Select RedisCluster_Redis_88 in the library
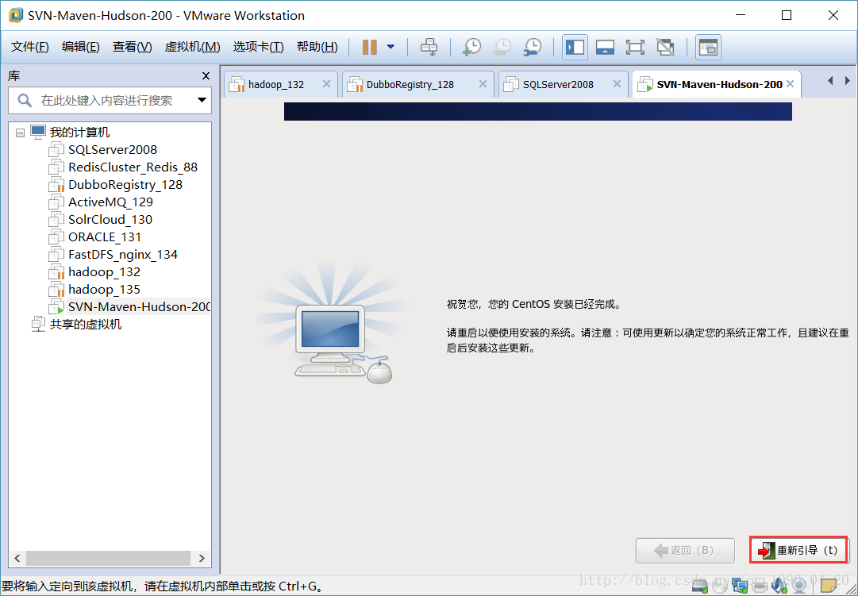This screenshot has height=596, width=858. click(133, 167)
